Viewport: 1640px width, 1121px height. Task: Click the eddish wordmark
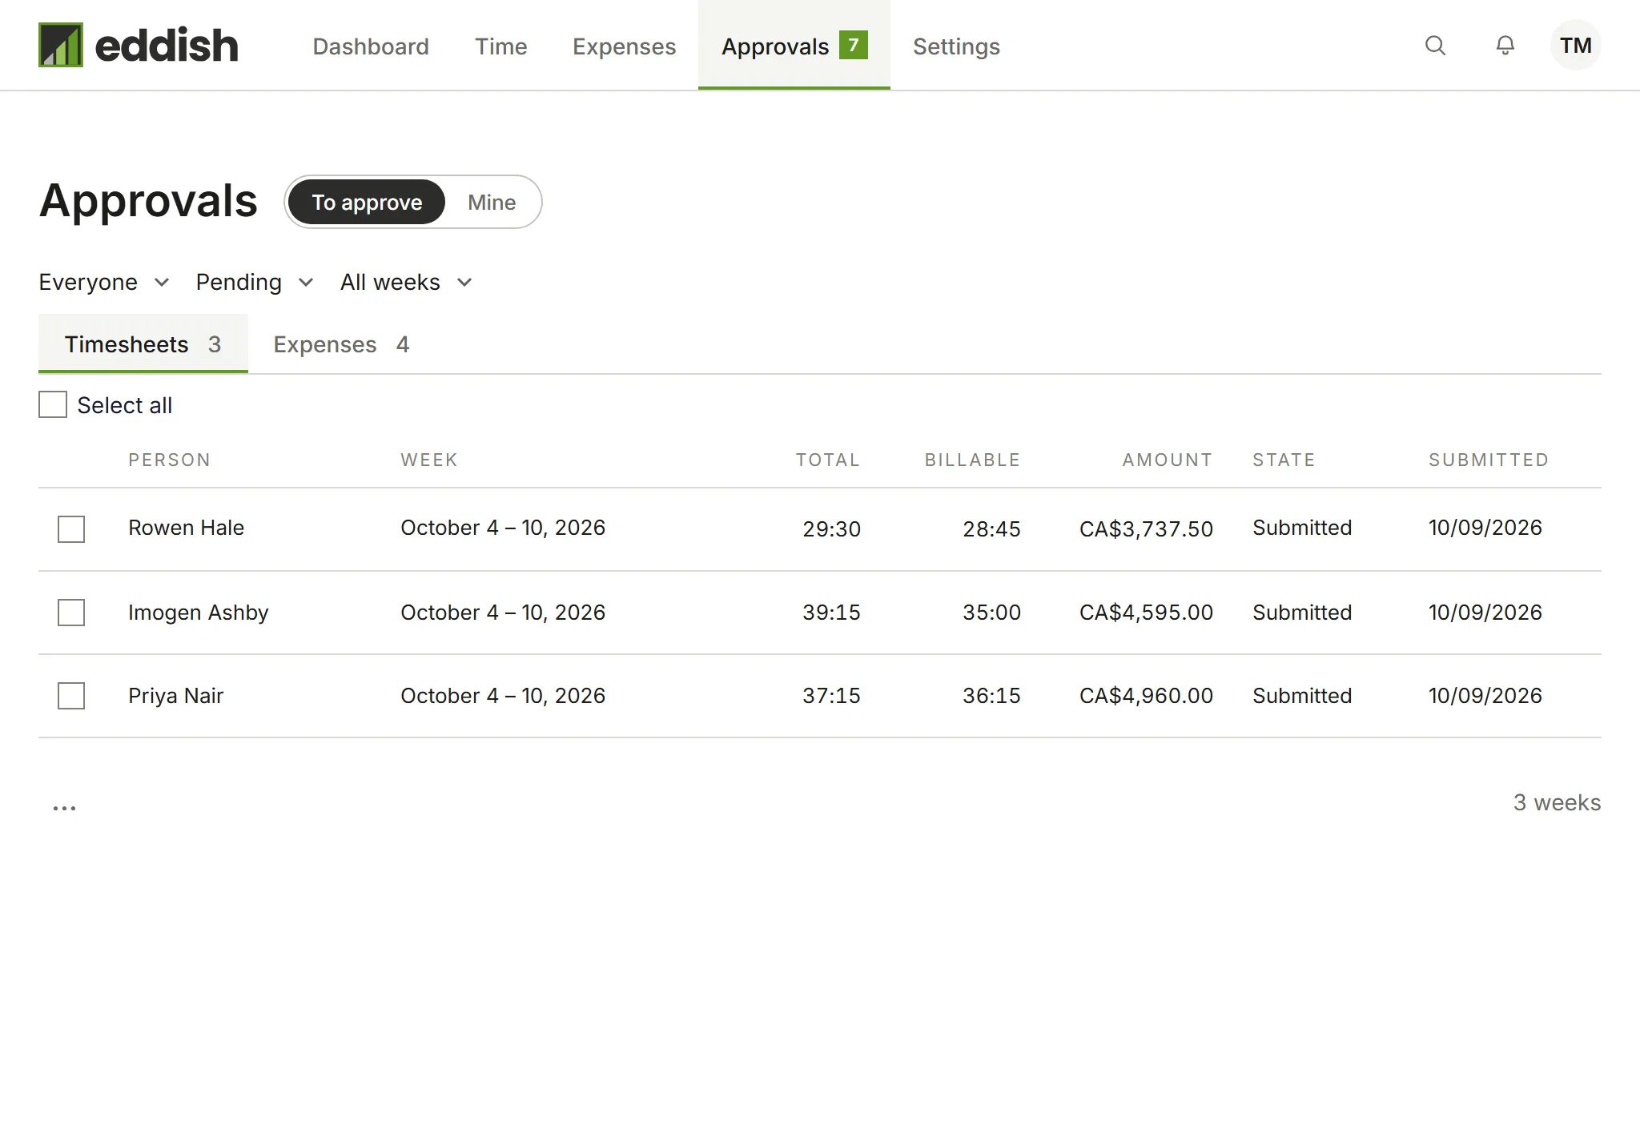167,45
